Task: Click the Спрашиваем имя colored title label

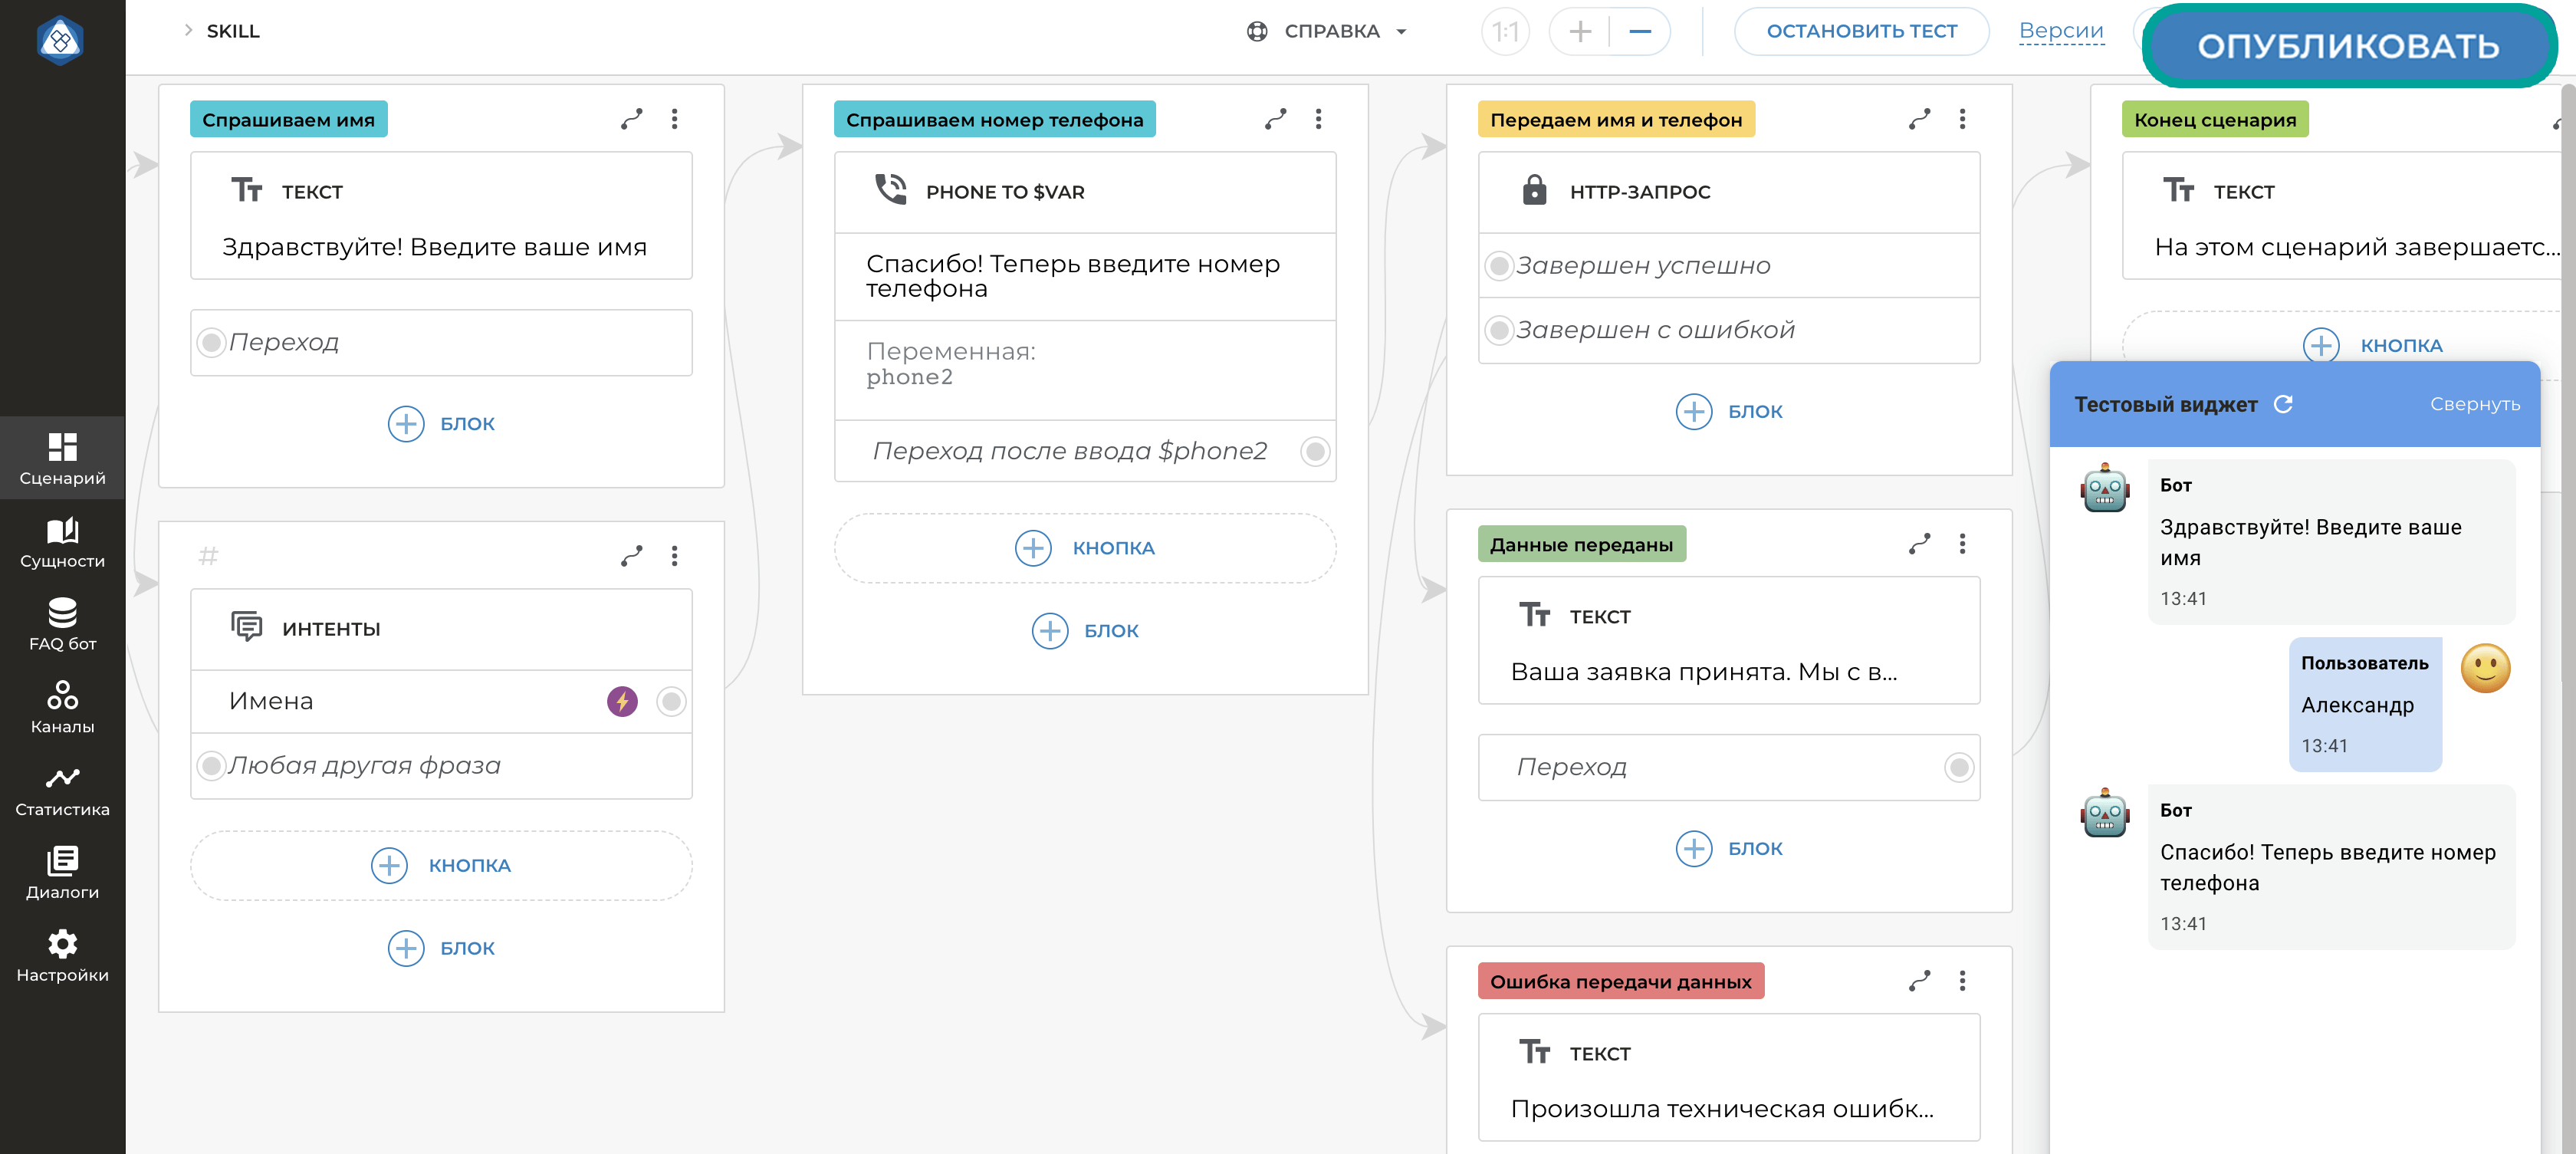Action: (288, 120)
